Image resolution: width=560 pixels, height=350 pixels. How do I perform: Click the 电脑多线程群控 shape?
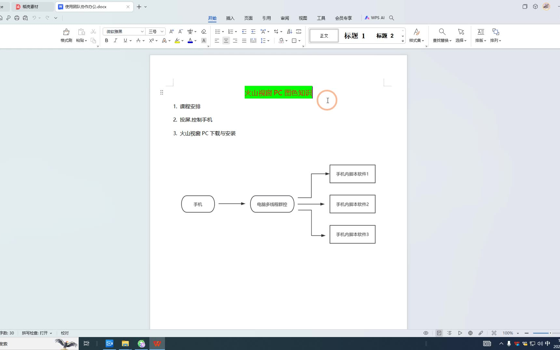tap(272, 204)
